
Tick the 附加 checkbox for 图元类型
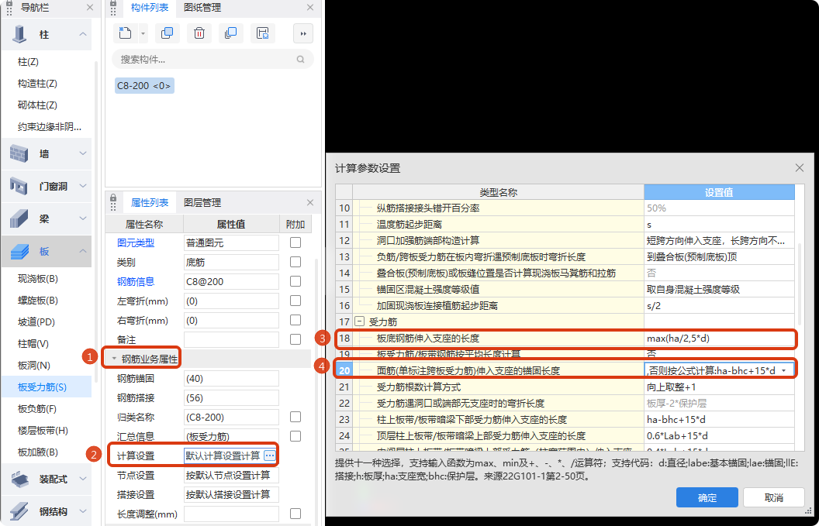point(295,242)
